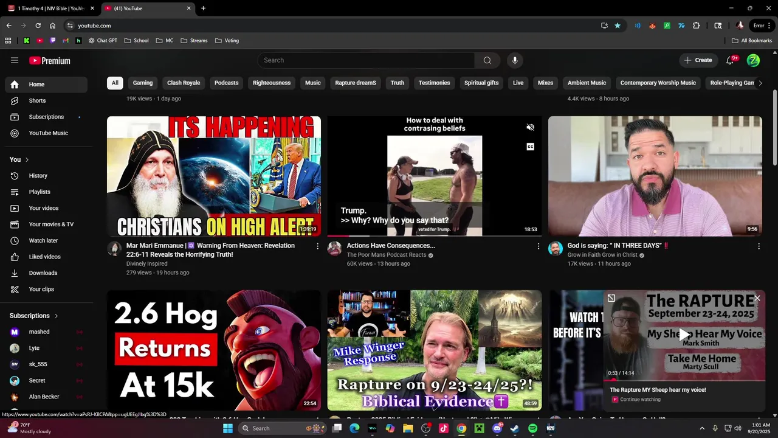Open the new browser tab button
This screenshot has width=778, height=438.
point(203,9)
